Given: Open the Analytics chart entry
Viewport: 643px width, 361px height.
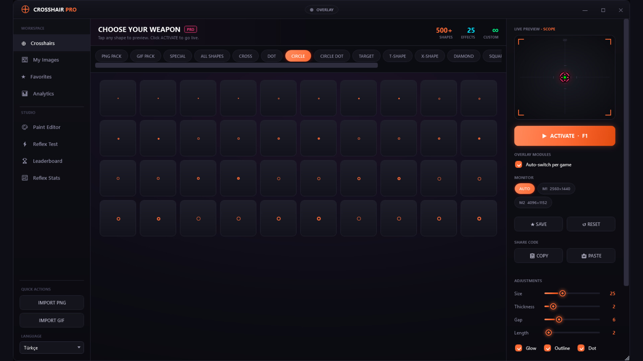Looking at the screenshot, I should (x=52, y=94).
